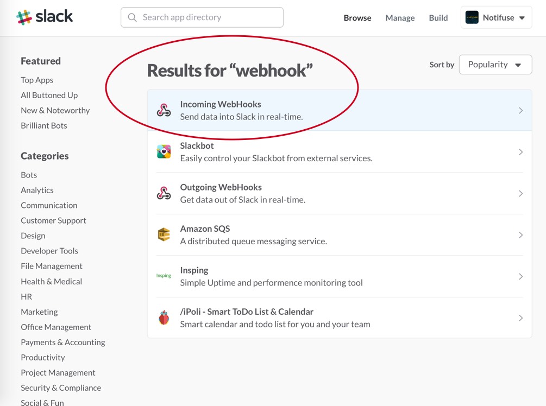Open the Project Management category

[58, 372]
